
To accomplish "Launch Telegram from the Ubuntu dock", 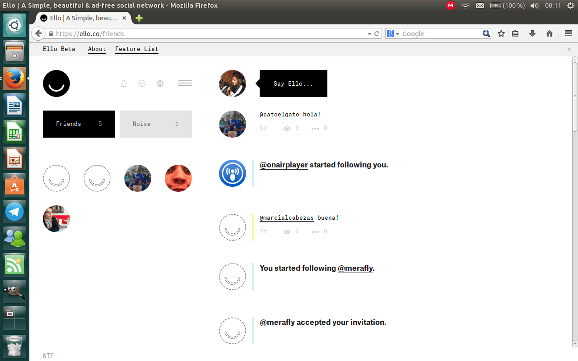I will (x=15, y=212).
